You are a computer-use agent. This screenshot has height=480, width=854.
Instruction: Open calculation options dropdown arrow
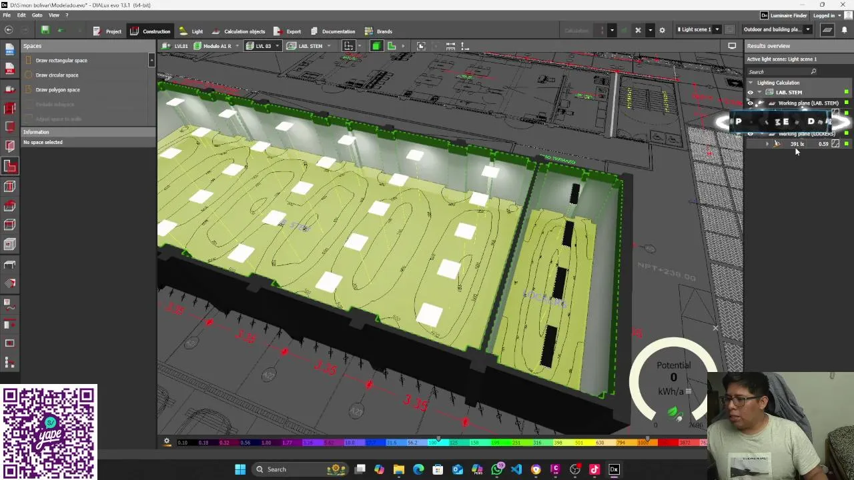[612, 30]
